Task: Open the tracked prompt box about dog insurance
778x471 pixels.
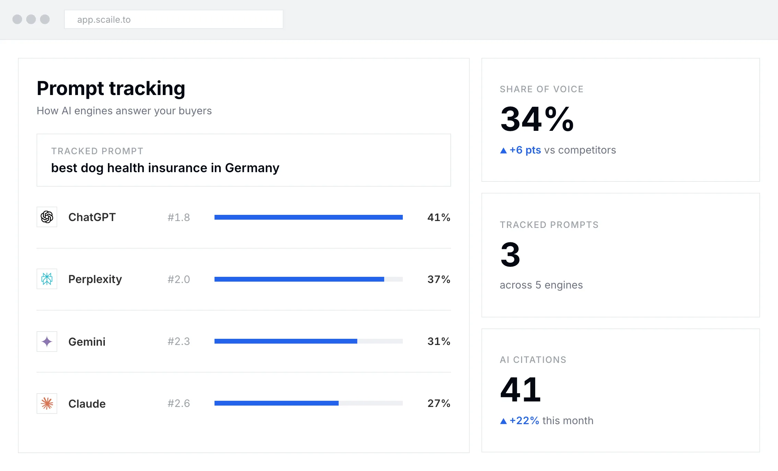Action: click(x=244, y=160)
